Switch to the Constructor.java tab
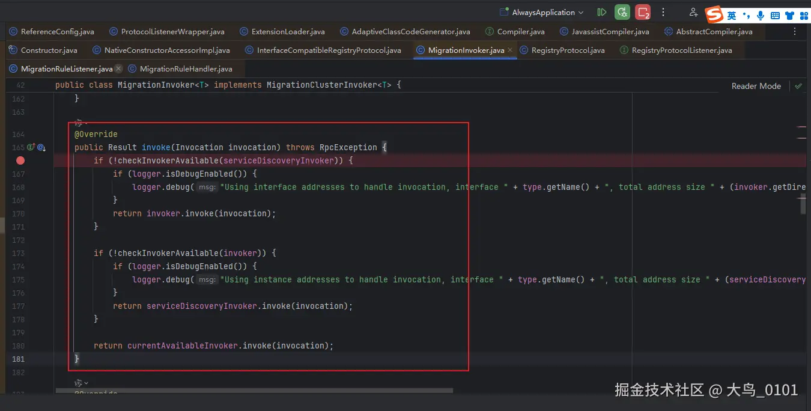Screen dimensions: 811x411 point(44,50)
